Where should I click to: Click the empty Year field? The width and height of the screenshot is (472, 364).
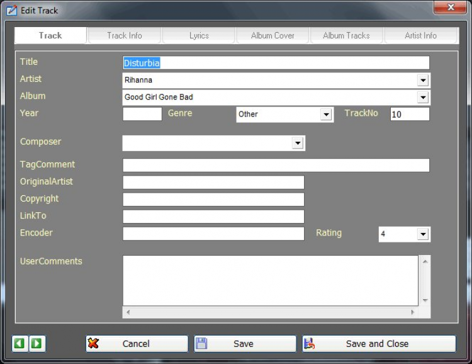click(x=142, y=114)
